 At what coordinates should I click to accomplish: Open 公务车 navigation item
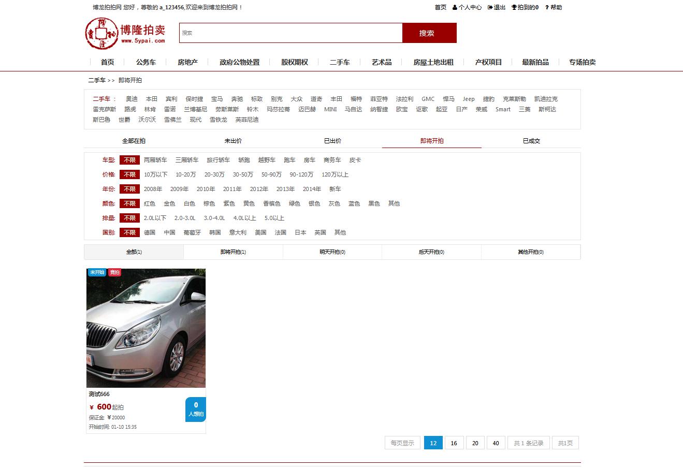click(146, 62)
